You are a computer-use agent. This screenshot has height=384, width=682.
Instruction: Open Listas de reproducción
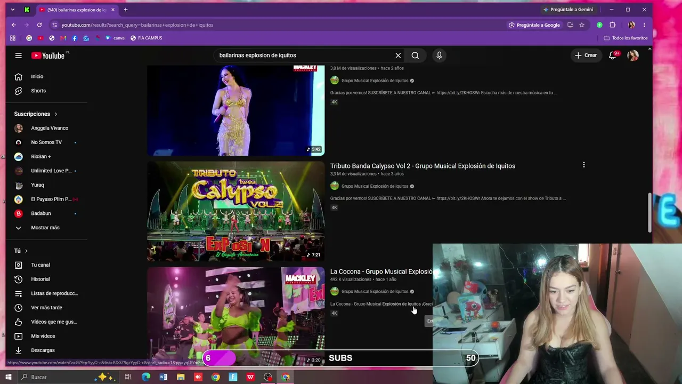click(x=45, y=293)
